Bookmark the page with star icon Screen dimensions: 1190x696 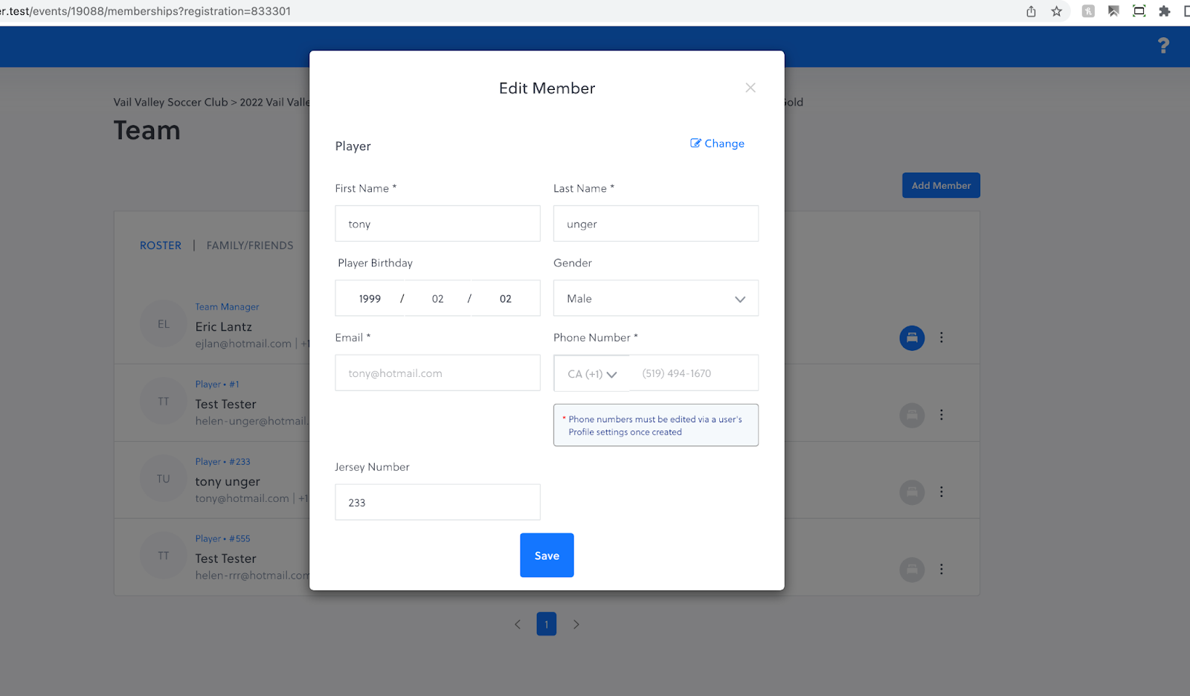1056,11
